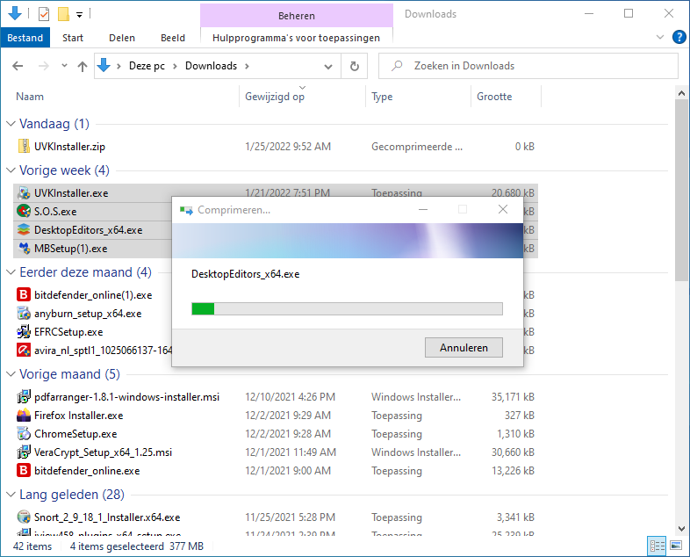Click the refresh button beside address bar

tap(354, 66)
